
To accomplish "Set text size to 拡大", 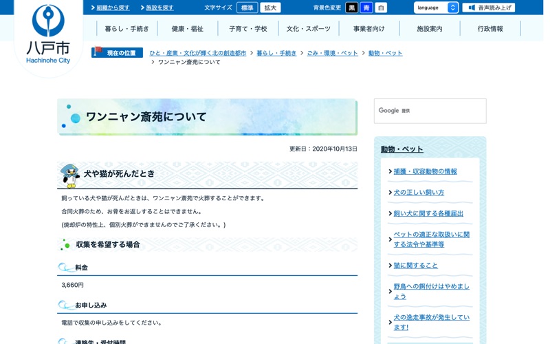I will click(270, 8).
